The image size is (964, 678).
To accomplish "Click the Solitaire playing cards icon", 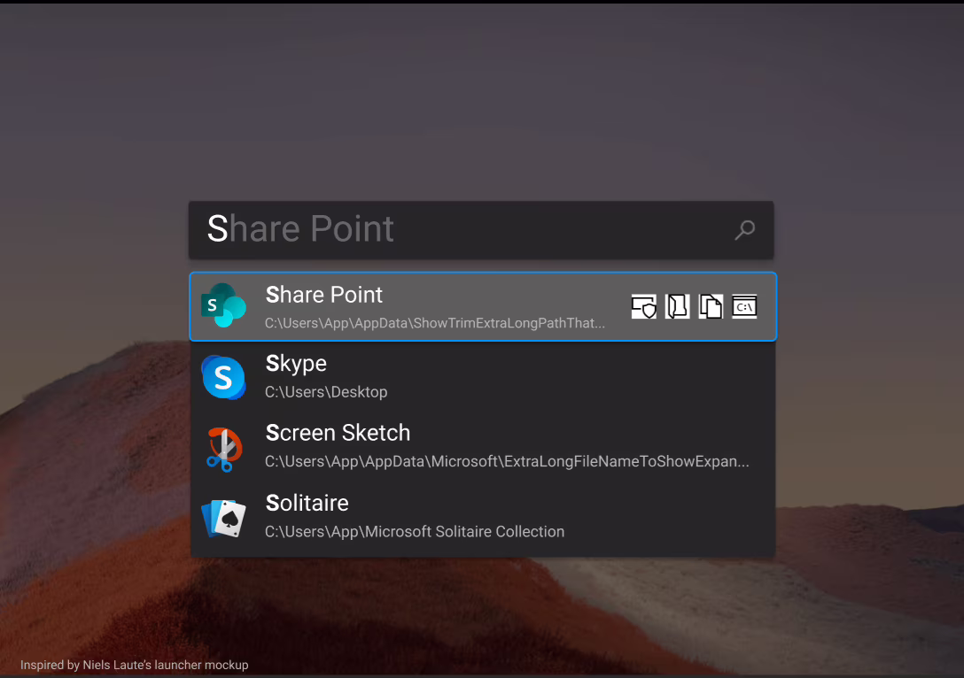I will (223, 518).
